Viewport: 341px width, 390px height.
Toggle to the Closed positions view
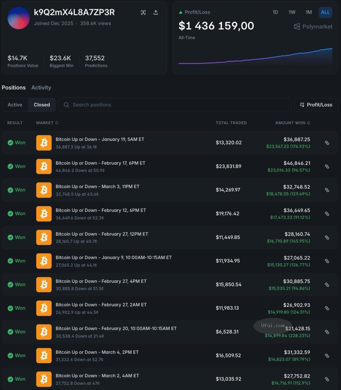click(42, 105)
